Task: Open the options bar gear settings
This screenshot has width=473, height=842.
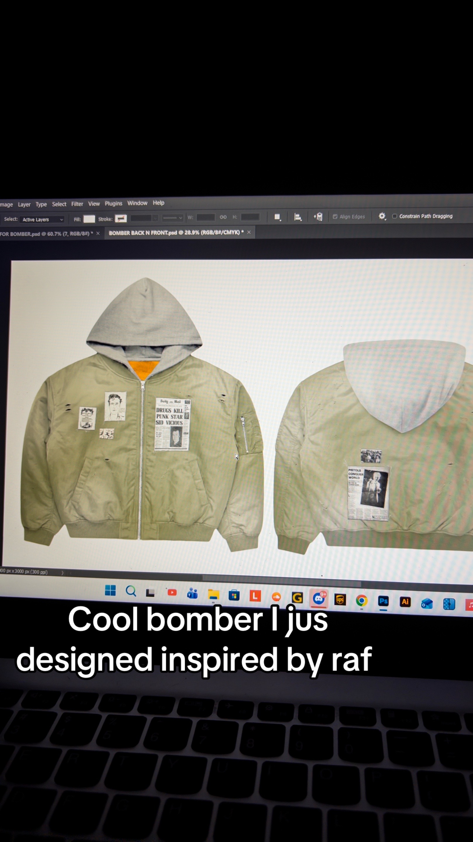Action: [382, 216]
